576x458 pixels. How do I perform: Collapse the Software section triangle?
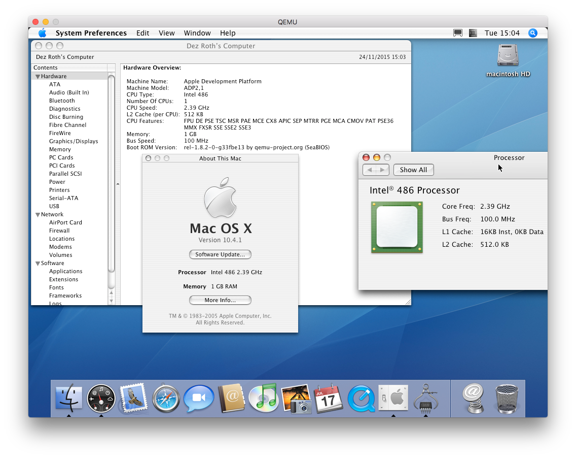pyautogui.click(x=38, y=264)
